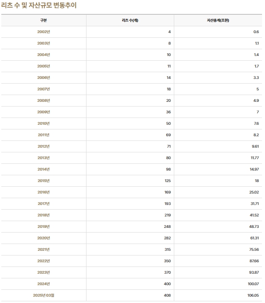Viewport: 265px width, 303px height.
Task: Click the total assets value 100.07
Action: 254,284
